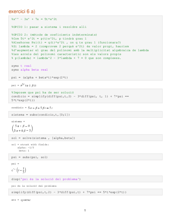Click the last simplify(diff(psi,t,2)...) code cell
The width and height of the screenshot is (170, 220).
coord(69,192)
